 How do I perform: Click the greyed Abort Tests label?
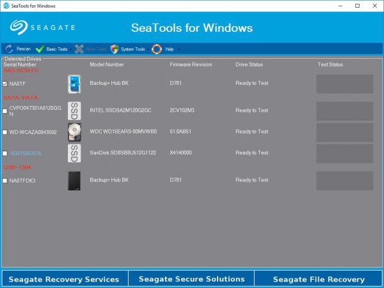tap(96, 49)
